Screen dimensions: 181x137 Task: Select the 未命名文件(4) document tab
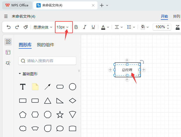[x=65, y=5]
